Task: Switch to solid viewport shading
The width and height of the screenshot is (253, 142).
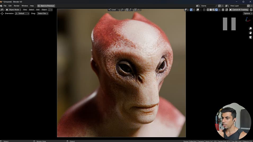Action: tap(211, 10)
